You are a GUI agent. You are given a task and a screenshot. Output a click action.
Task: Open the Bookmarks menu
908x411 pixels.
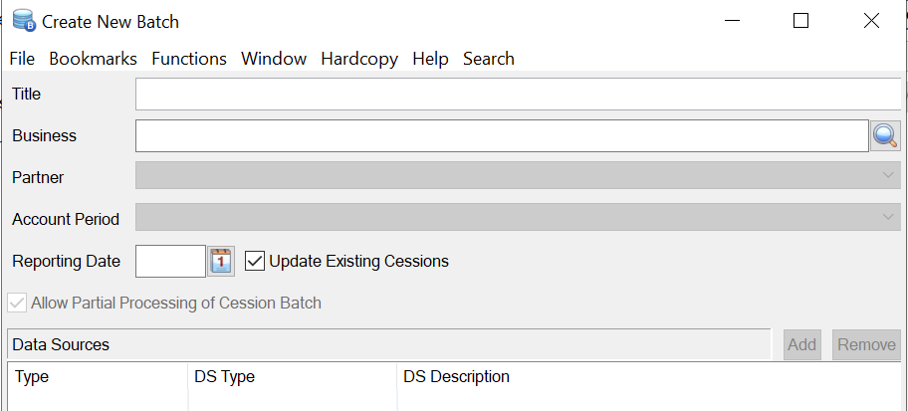[x=93, y=59]
